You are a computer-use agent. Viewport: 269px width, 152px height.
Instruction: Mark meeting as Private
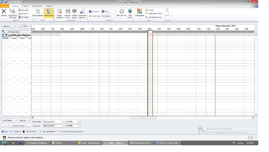click(x=149, y=10)
